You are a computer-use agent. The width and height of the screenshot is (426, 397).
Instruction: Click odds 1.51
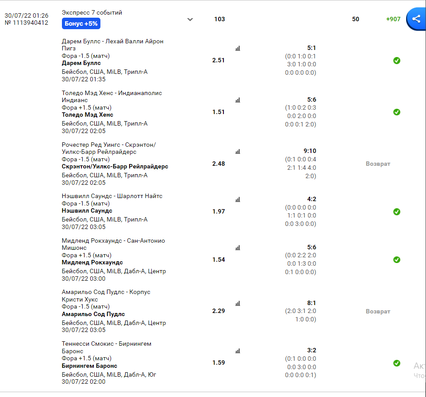[x=219, y=112]
